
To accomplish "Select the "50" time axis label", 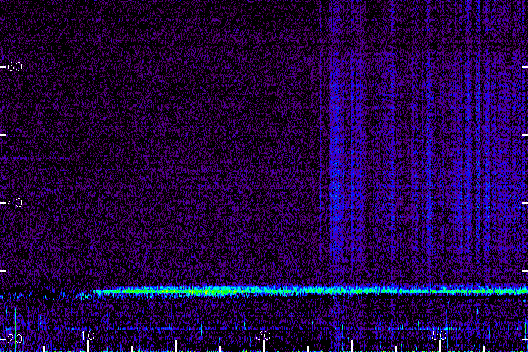I will [439, 335].
